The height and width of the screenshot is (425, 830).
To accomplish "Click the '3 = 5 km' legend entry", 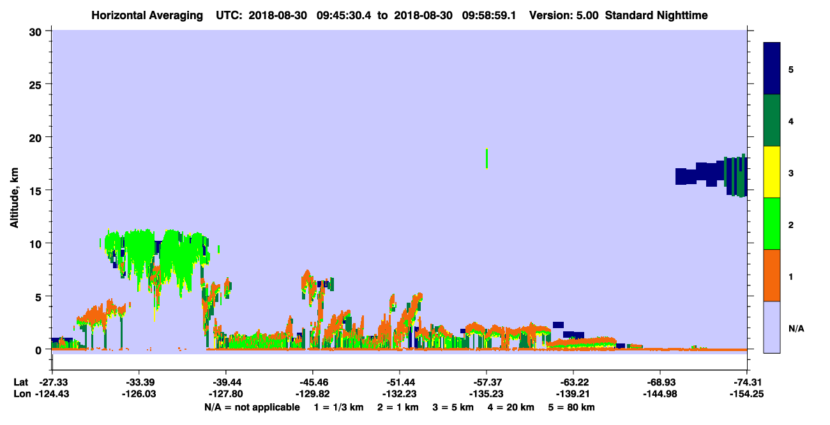I will pyautogui.click(x=453, y=407).
